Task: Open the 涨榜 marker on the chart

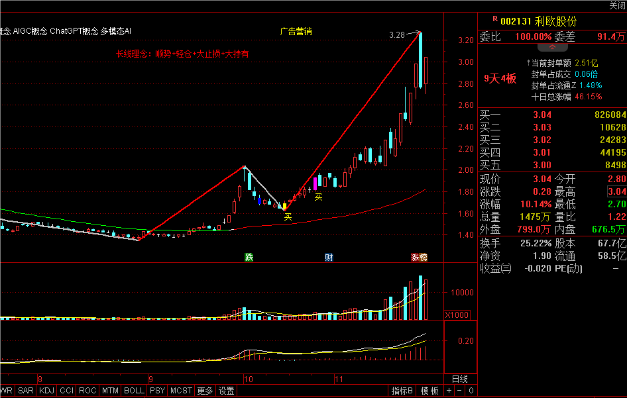Action: pyautogui.click(x=419, y=257)
